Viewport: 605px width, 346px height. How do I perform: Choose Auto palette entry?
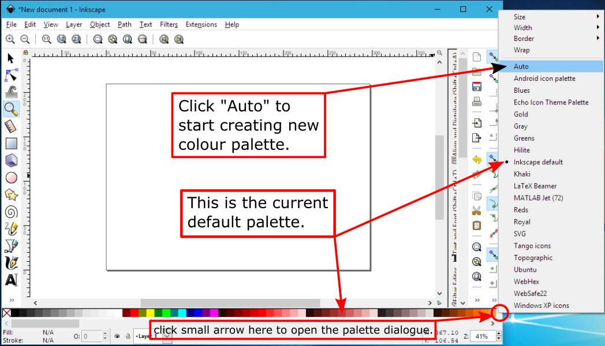point(551,66)
